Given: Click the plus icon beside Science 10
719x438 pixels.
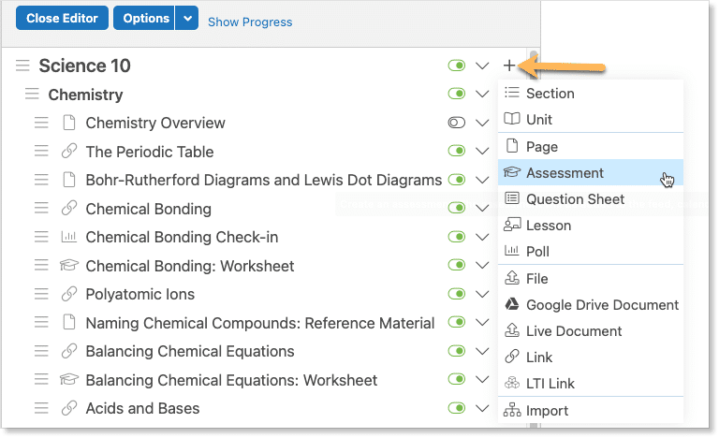Looking at the screenshot, I should click(x=508, y=66).
